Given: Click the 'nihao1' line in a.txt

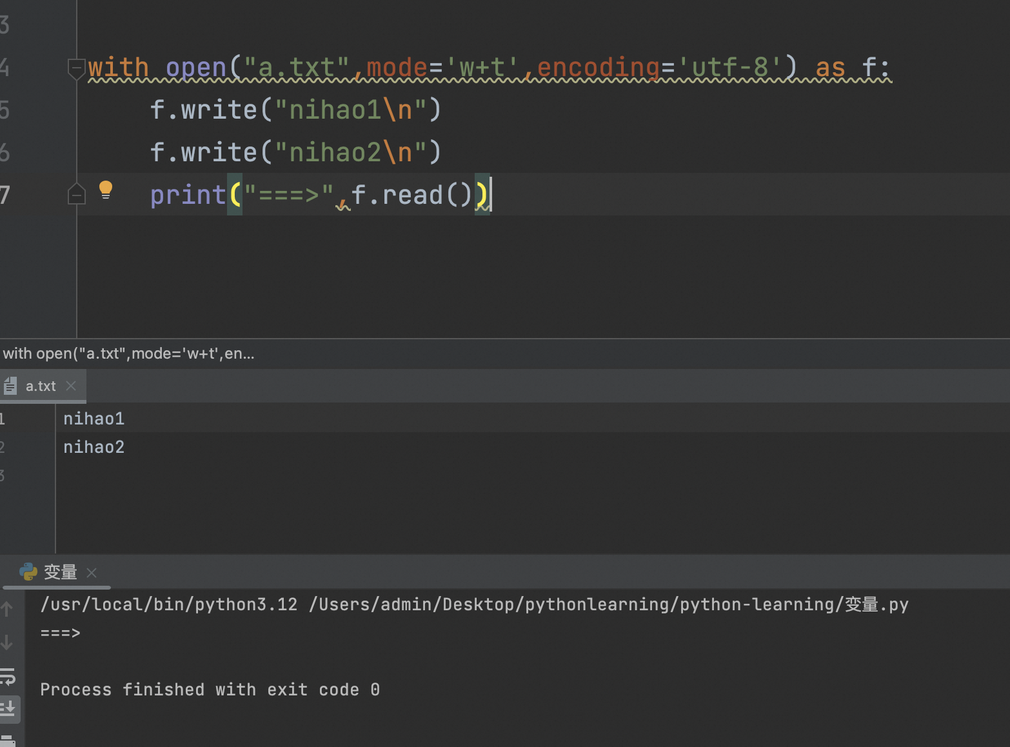Looking at the screenshot, I should click(94, 419).
